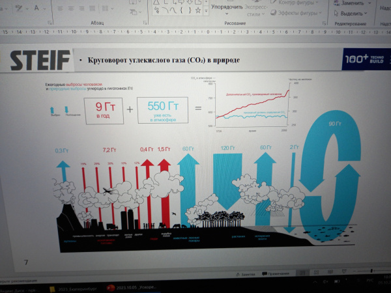Screen dimensions: 391x293
Task: Click the РУС language indicator
Action: click(x=369, y=281)
